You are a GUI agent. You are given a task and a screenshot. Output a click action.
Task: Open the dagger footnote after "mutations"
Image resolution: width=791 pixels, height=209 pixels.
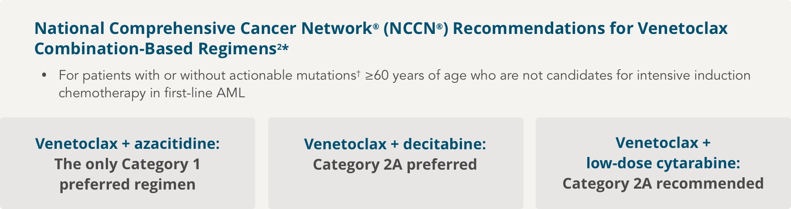[359, 72]
